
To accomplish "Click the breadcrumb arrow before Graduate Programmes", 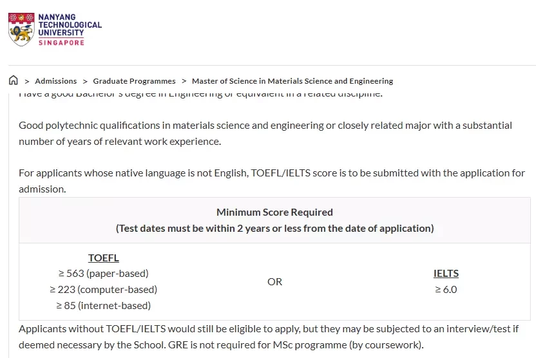I will 85,81.
